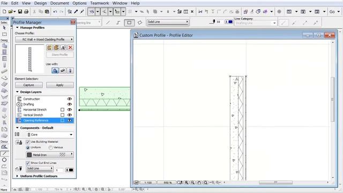Screen dimensions: 343x193
Task: Collapse the Design Layers section
Action: tap(17, 92)
